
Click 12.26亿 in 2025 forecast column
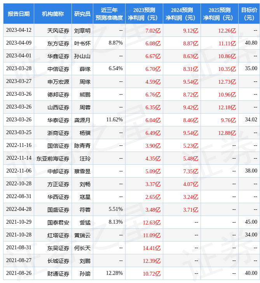pos(227,31)
